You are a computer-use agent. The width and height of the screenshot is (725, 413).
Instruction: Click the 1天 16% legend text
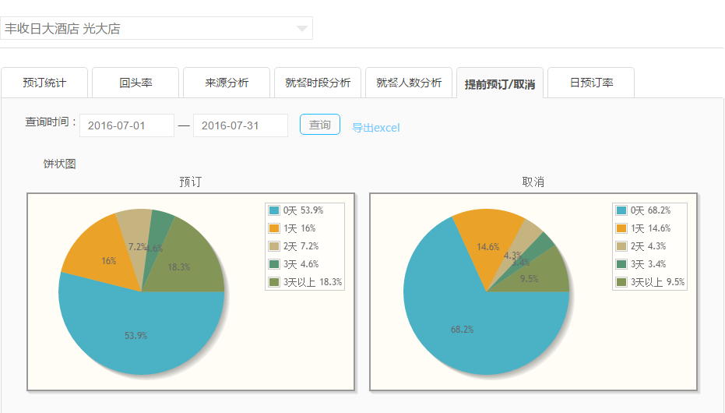pos(299,228)
